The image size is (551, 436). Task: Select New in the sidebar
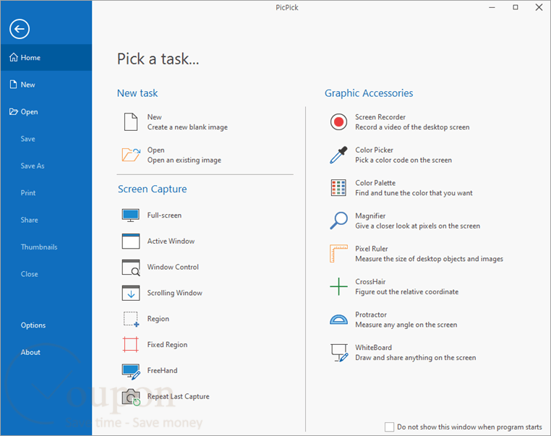46,85
